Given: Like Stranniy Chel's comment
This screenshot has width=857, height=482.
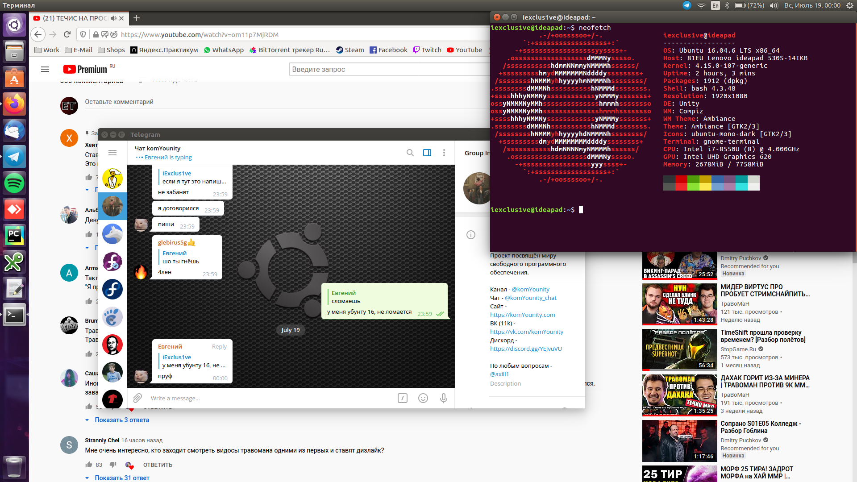Looking at the screenshot, I should [89, 465].
